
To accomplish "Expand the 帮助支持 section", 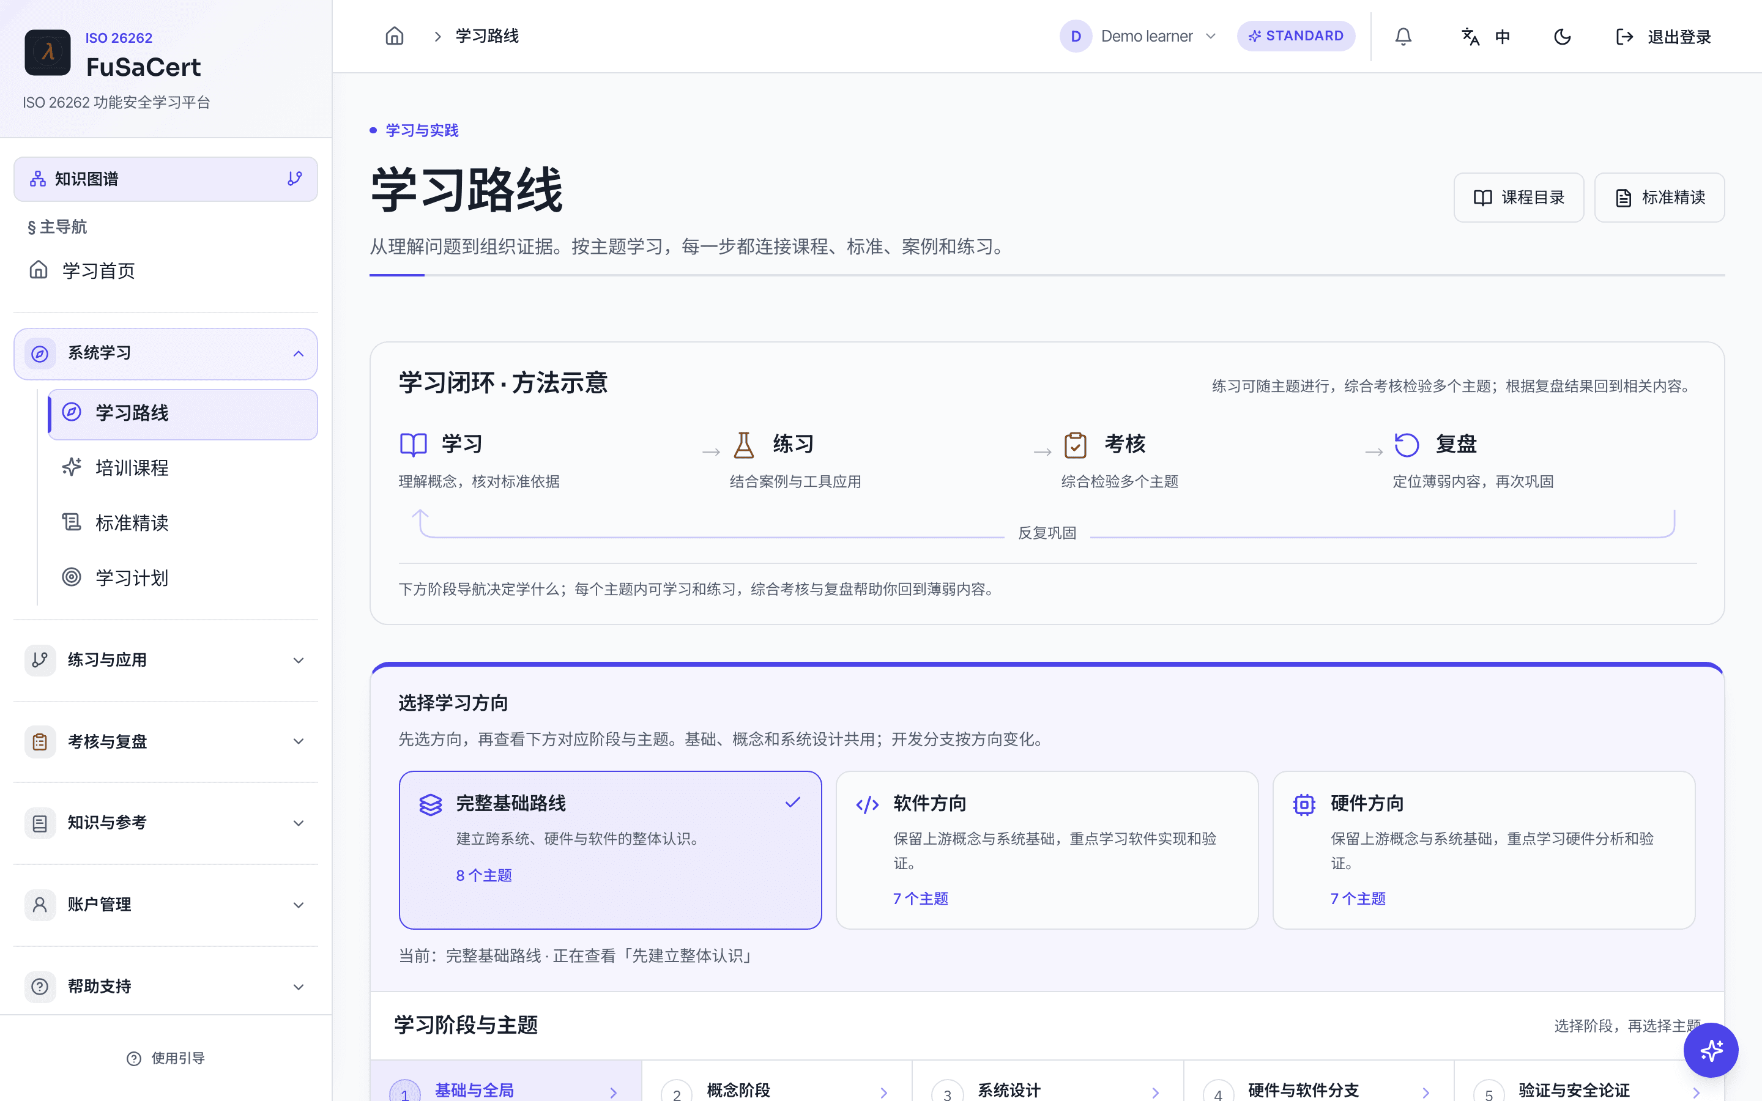I will [165, 987].
